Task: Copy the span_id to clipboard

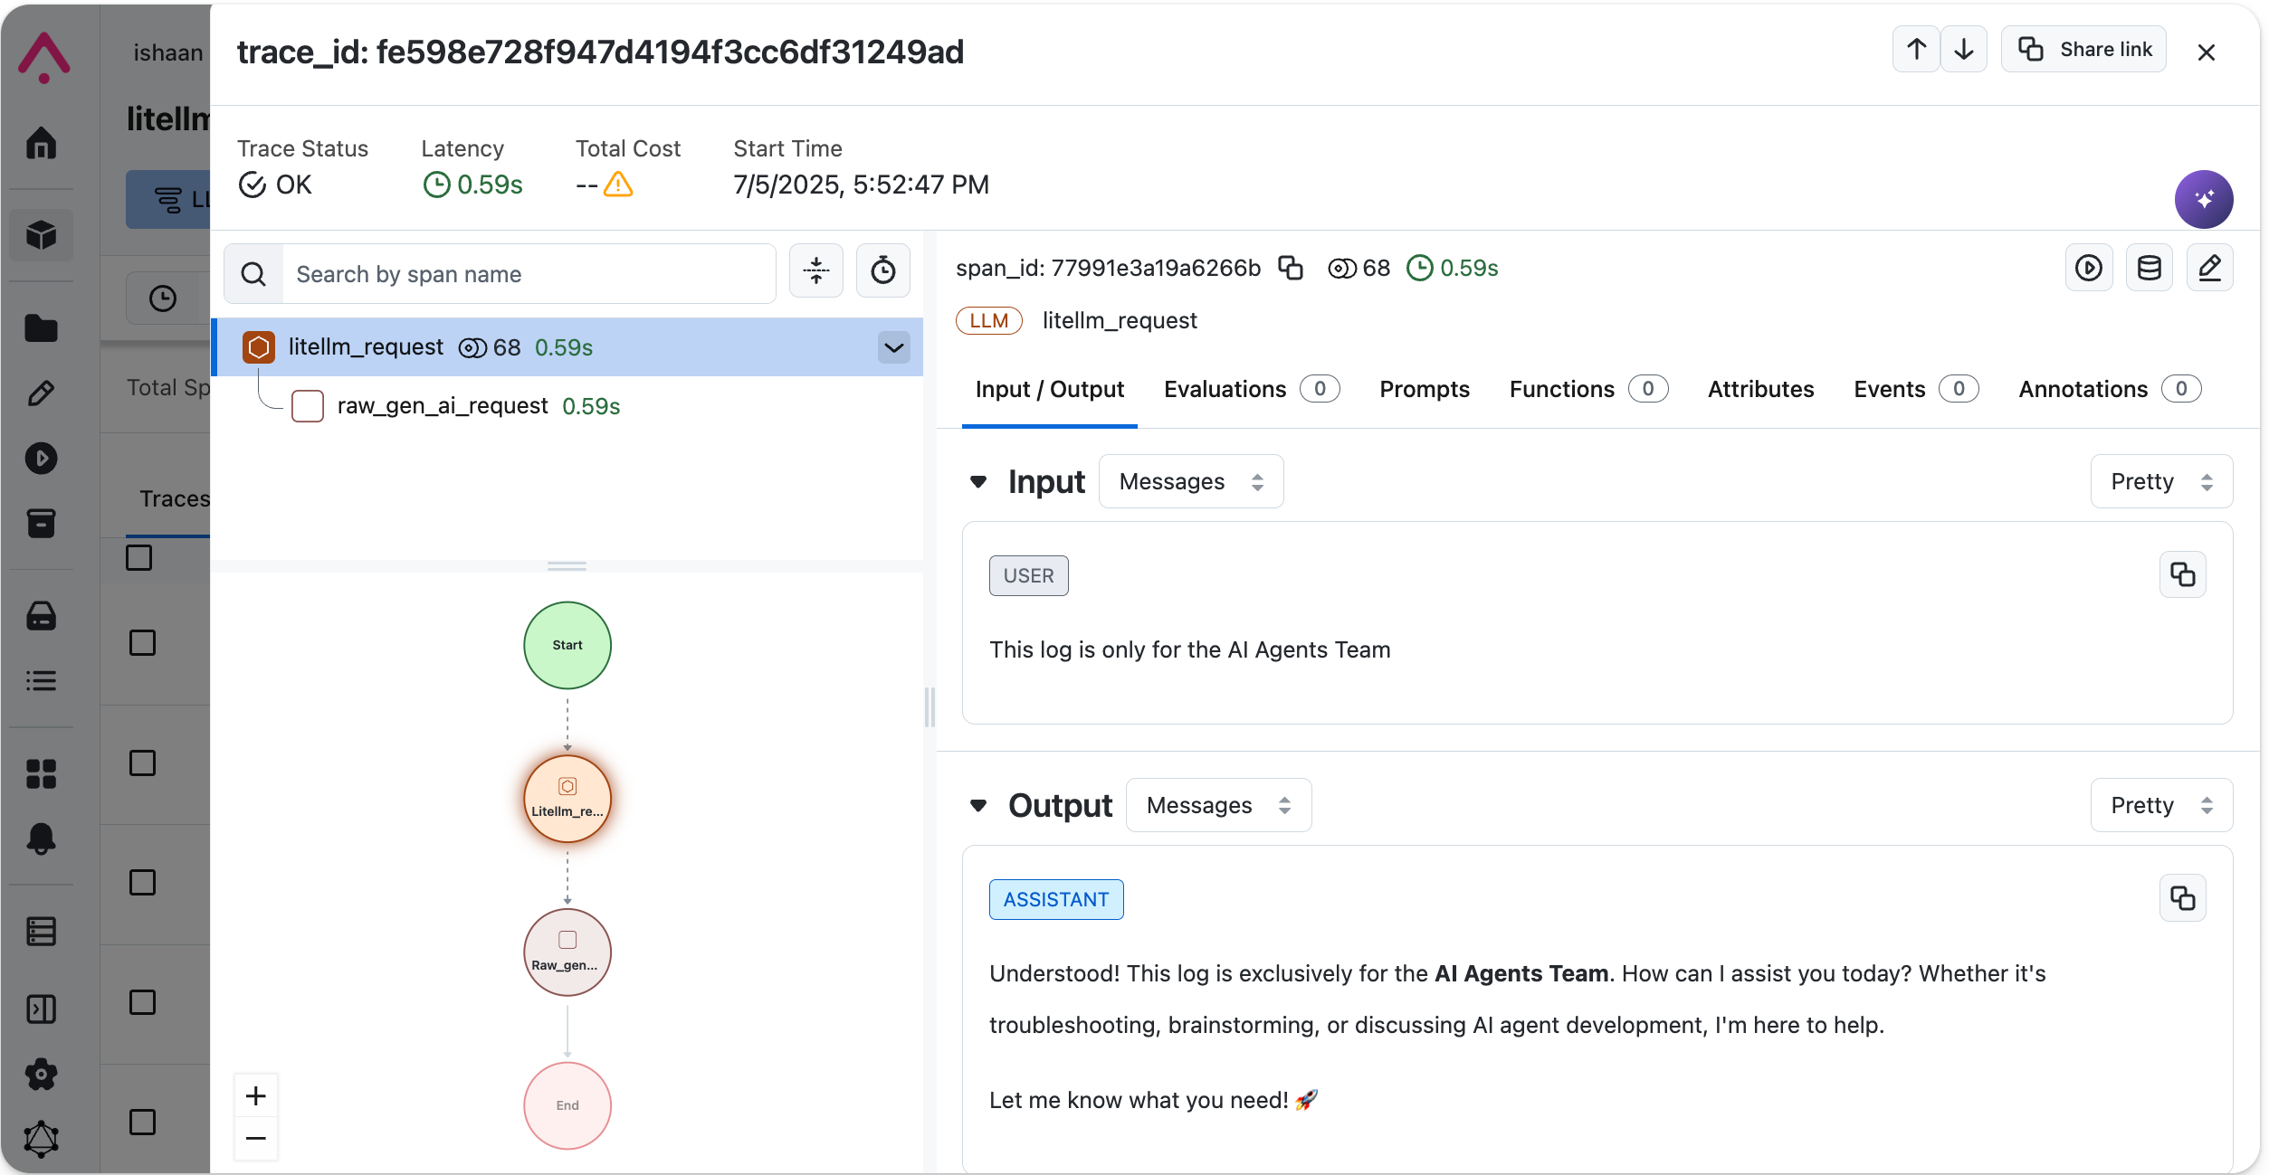Action: coord(1290,268)
